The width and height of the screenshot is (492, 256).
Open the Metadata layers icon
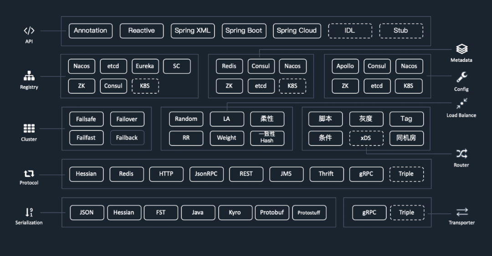(x=461, y=49)
